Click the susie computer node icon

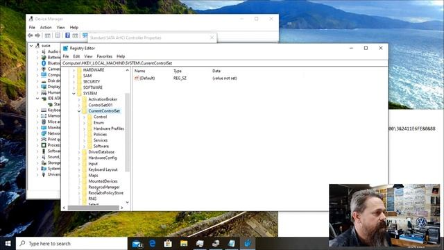(37, 45)
